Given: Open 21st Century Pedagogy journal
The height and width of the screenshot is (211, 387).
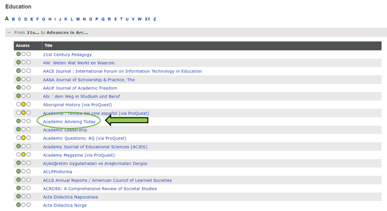Looking at the screenshot, I should [68, 55].
